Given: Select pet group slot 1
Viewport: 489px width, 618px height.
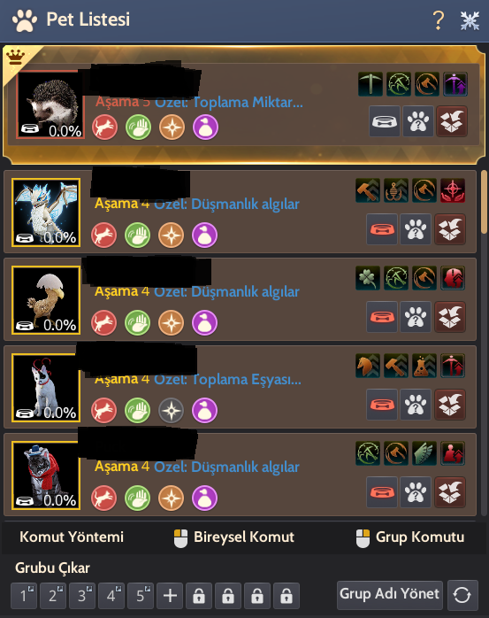Looking at the screenshot, I should pos(24,596).
